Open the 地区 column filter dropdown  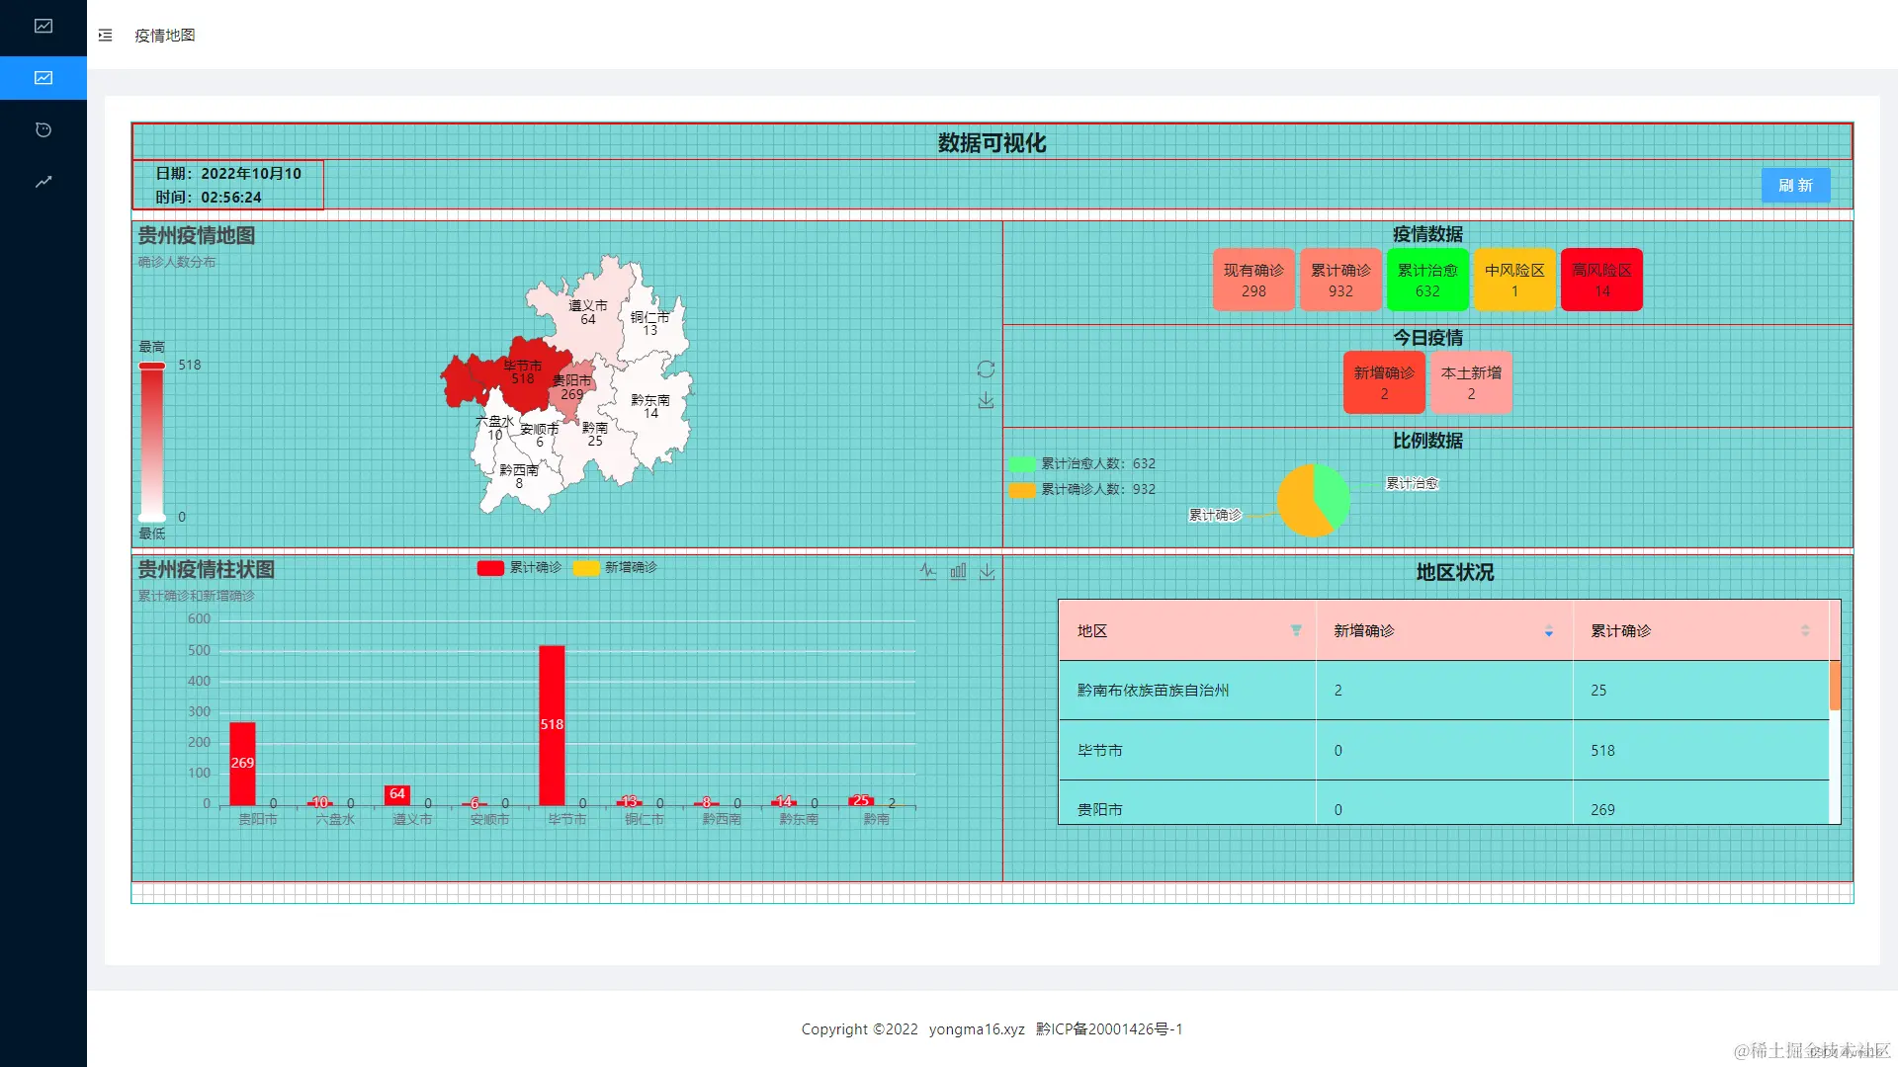pyautogui.click(x=1296, y=630)
